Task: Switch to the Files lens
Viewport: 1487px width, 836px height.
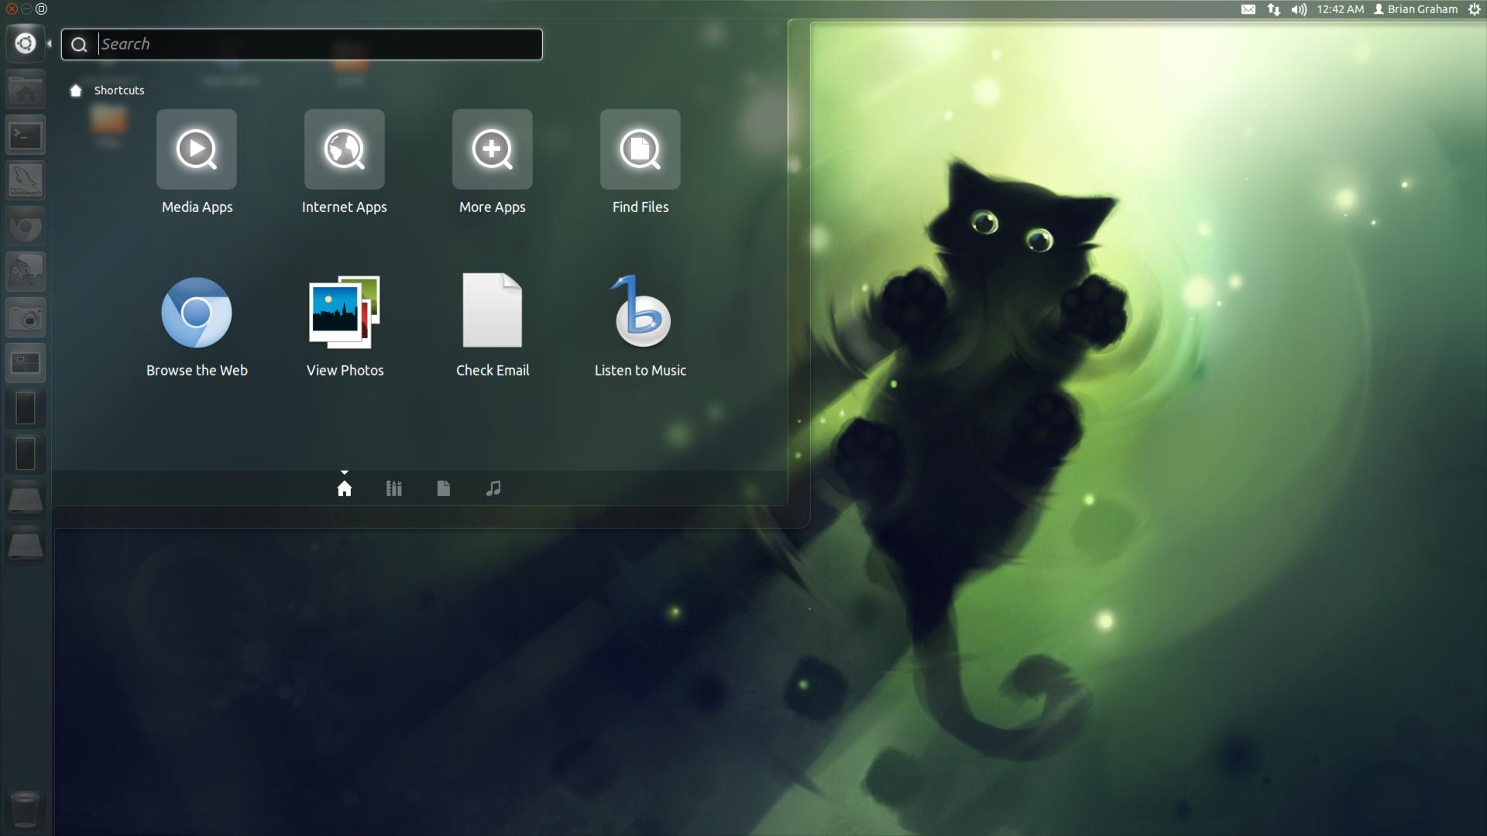Action: [x=444, y=488]
